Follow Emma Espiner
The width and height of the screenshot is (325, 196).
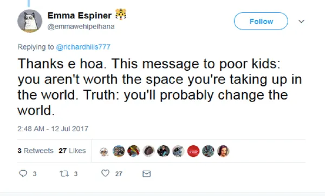point(261,21)
